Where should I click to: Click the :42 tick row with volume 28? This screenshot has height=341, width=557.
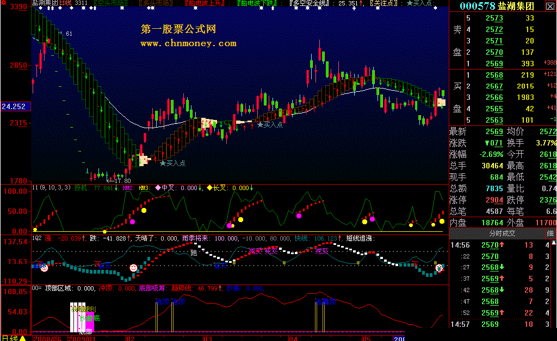[500, 290]
